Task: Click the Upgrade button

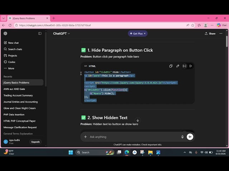Action: point(35,142)
